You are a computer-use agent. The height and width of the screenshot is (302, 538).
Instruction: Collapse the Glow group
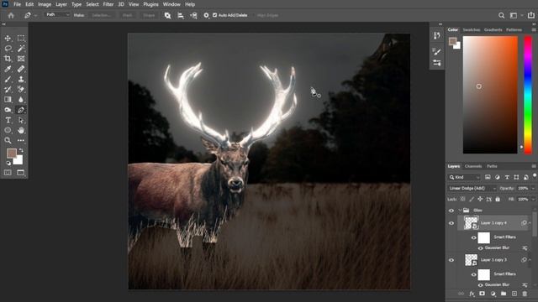click(x=460, y=211)
